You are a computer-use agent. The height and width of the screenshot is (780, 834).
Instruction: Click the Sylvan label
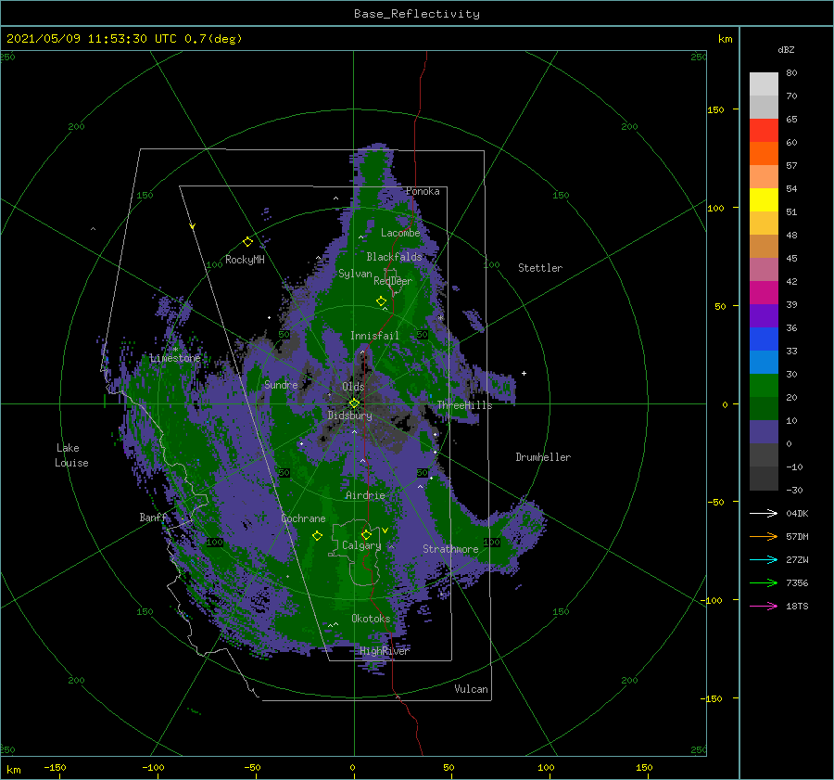[355, 274]
